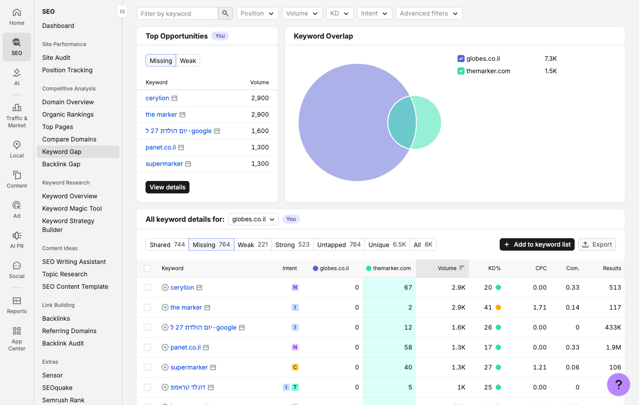
Task: Open the Home section icon
Action: (x=17, y=17)
